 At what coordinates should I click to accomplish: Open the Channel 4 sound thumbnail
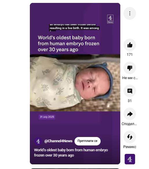pyautogui.click(x=130, y=159)
